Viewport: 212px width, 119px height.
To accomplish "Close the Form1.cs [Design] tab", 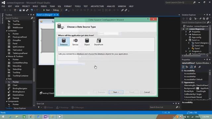I will coord(57,15).
